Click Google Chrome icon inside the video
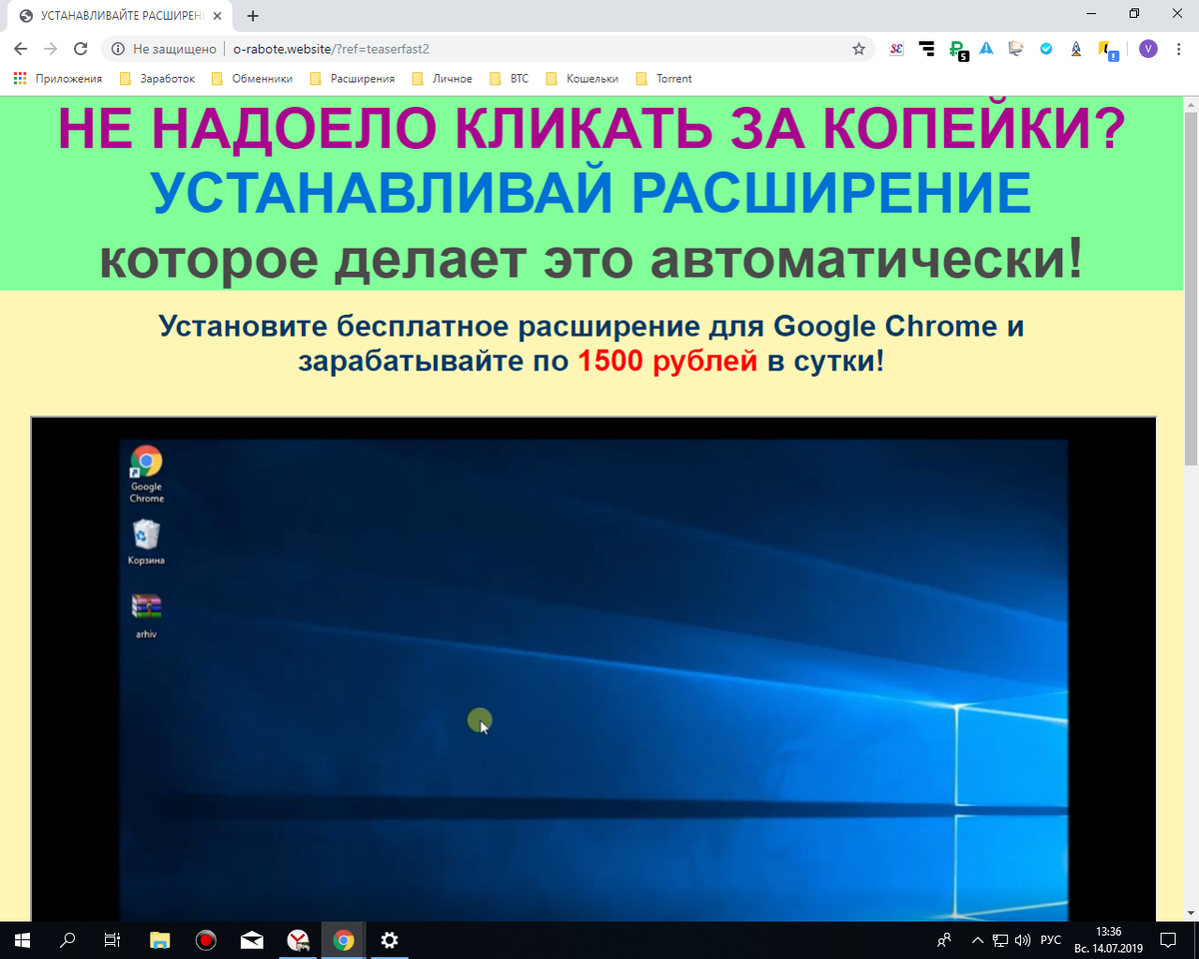This screenshot has height=959, width=1199. 146,474
